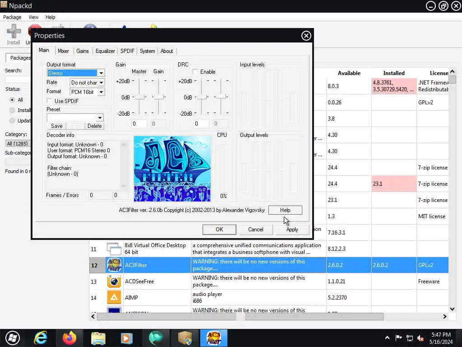
Task: Open the About tab
Action: coord(167,51)
